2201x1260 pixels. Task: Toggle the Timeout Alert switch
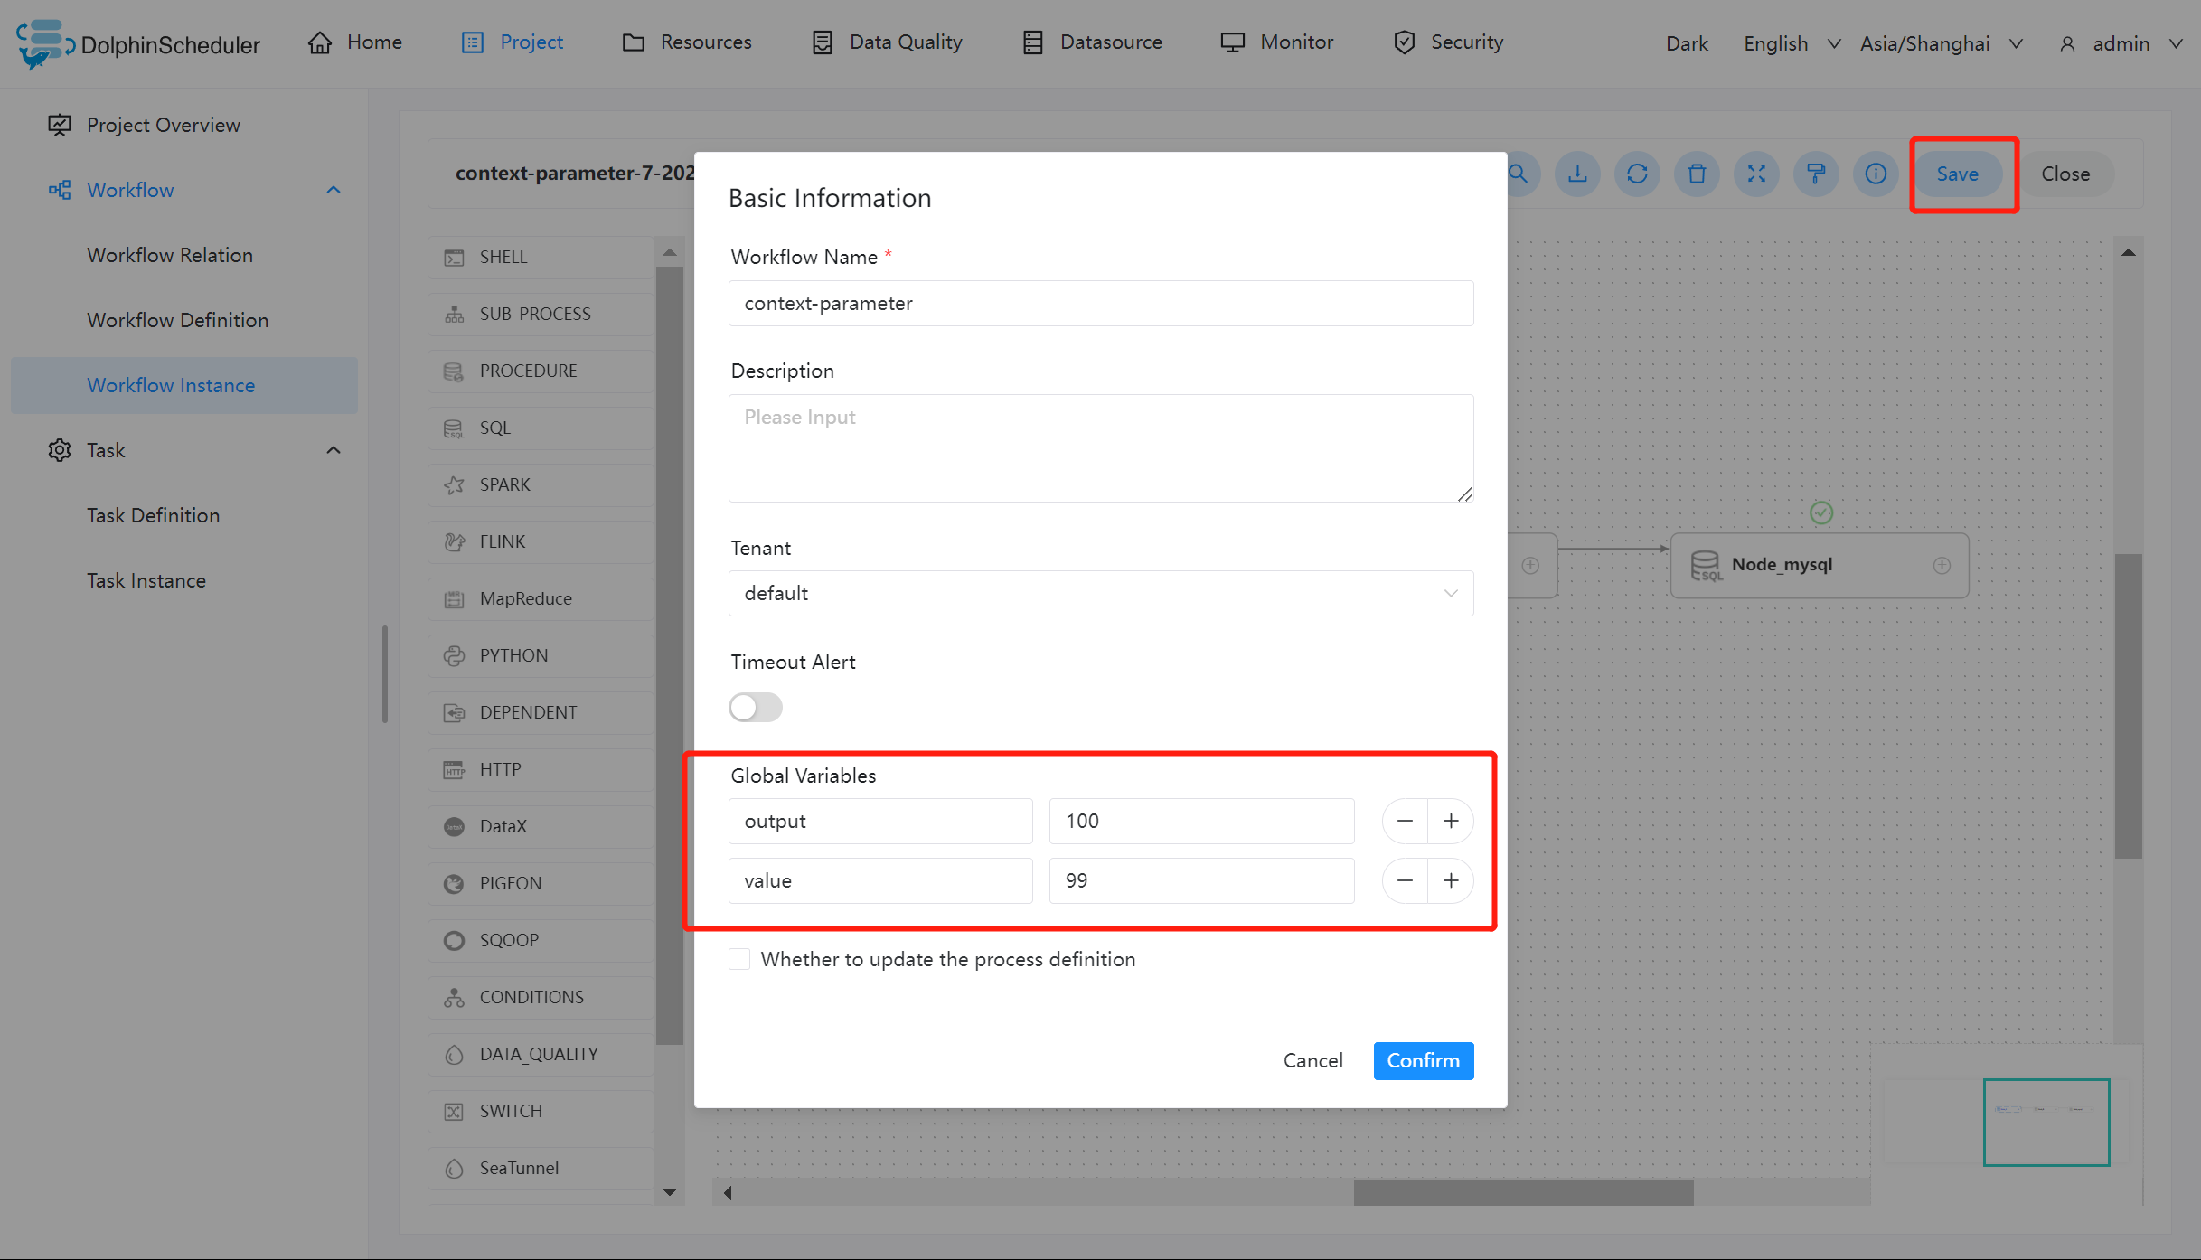(756, 707)
